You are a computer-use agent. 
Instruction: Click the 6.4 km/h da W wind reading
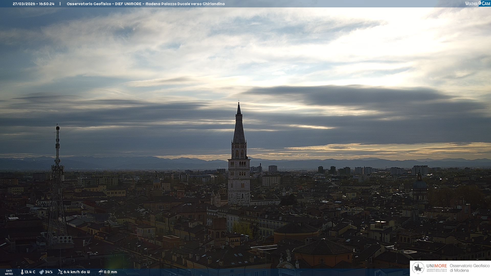tap(77, 272)
